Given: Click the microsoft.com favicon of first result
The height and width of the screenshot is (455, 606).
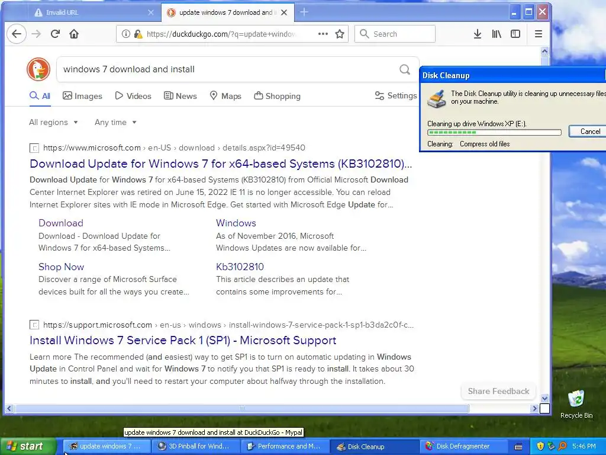Looking at the screenshot, I should click(34, 148).
